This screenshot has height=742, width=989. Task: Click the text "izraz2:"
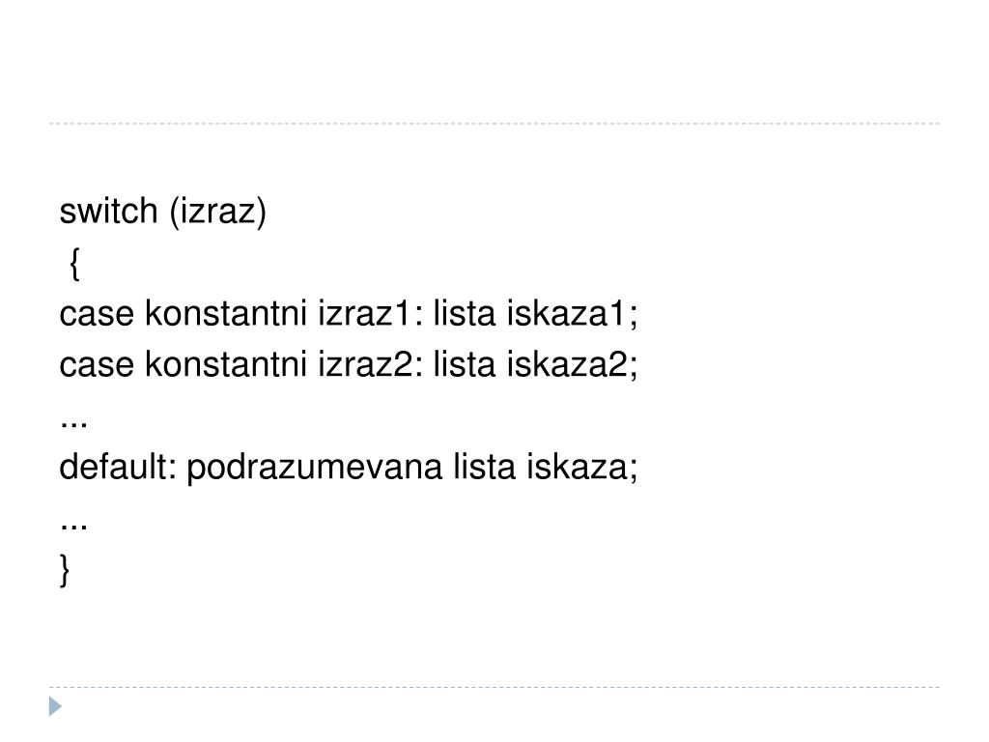pyautogui.click(x=370, y=364)
